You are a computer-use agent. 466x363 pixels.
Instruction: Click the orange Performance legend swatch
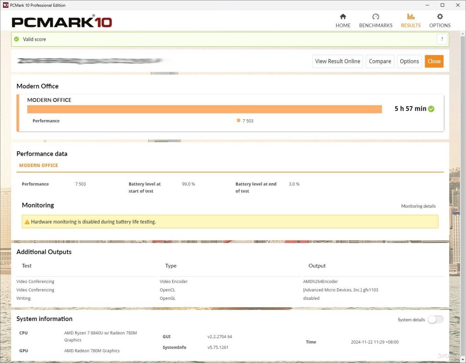[239, 121]
